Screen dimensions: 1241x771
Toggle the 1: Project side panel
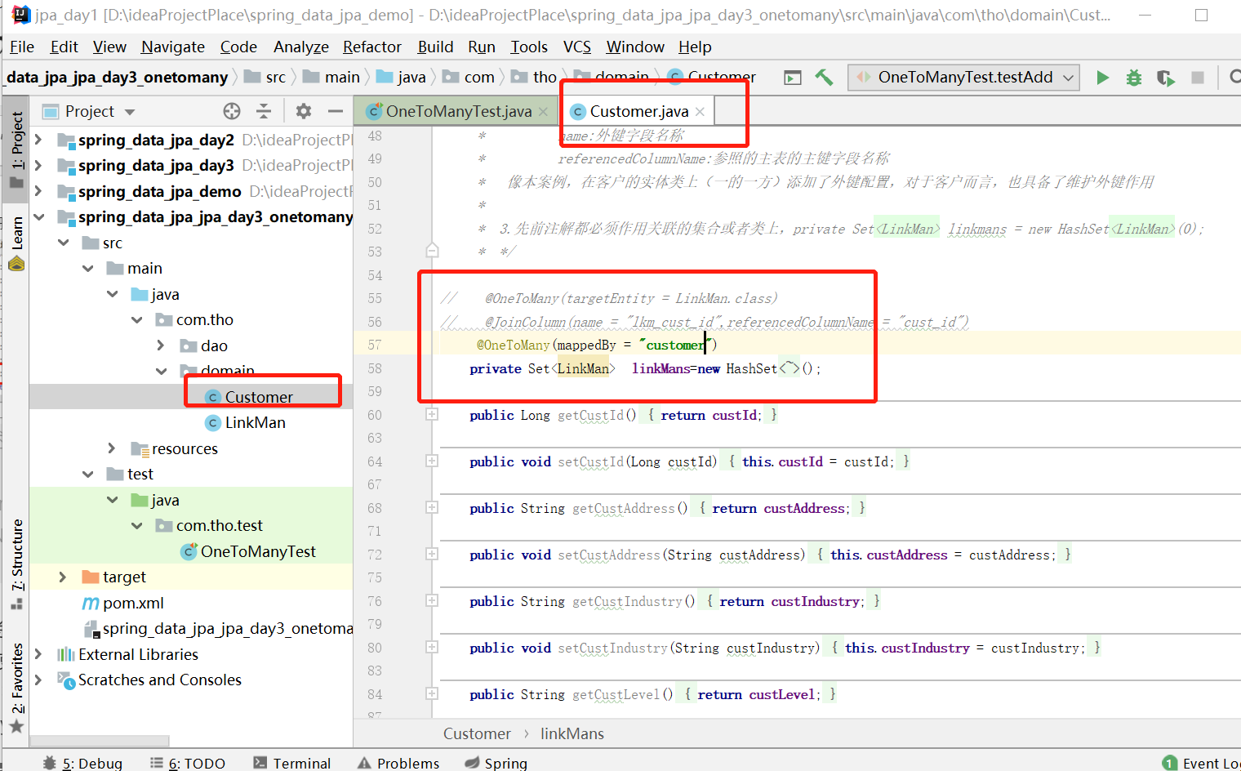pos(16,149)
